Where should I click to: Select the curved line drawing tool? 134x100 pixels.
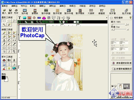9,52
